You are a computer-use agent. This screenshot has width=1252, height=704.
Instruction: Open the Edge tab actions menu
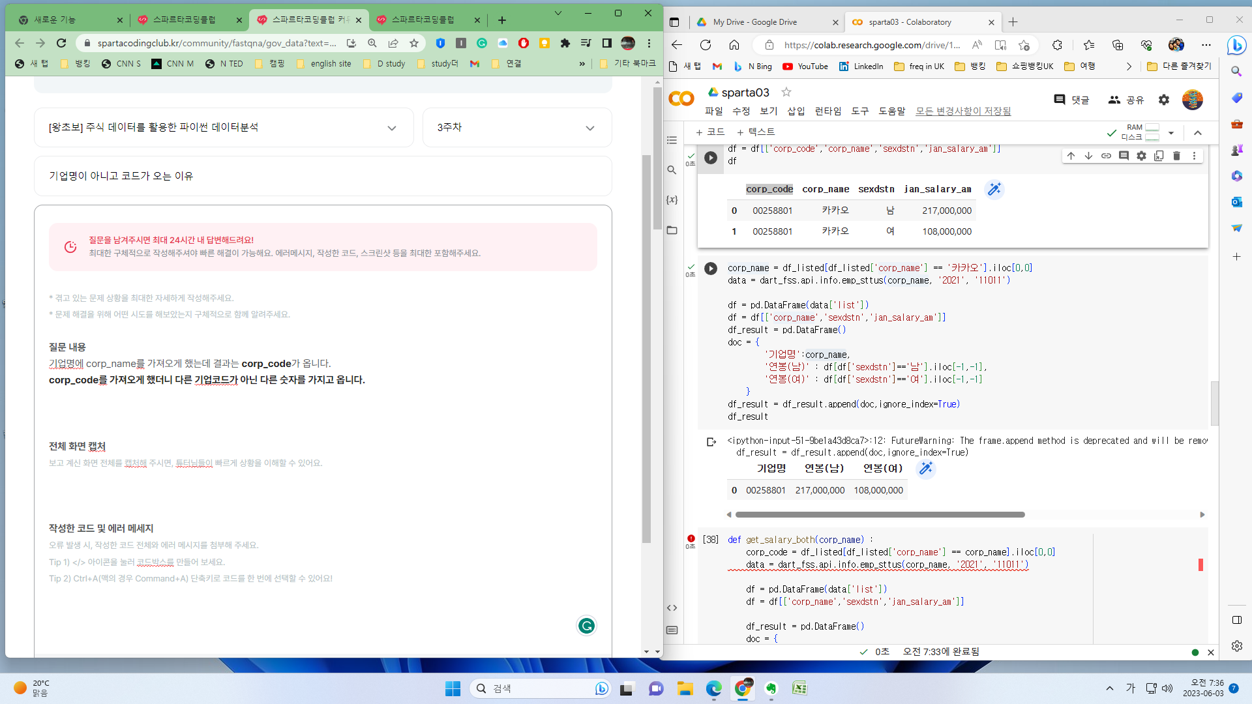(674, 22)
